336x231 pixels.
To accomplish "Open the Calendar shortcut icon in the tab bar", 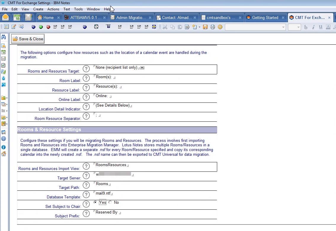I will [x=17, y=17].
